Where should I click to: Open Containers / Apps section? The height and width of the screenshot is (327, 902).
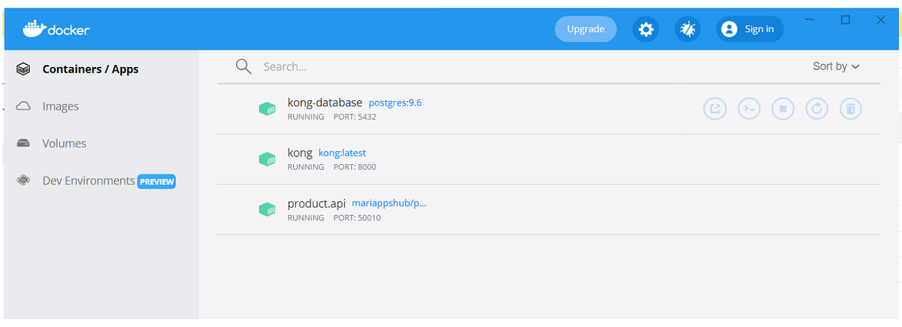tap(90, 69)
